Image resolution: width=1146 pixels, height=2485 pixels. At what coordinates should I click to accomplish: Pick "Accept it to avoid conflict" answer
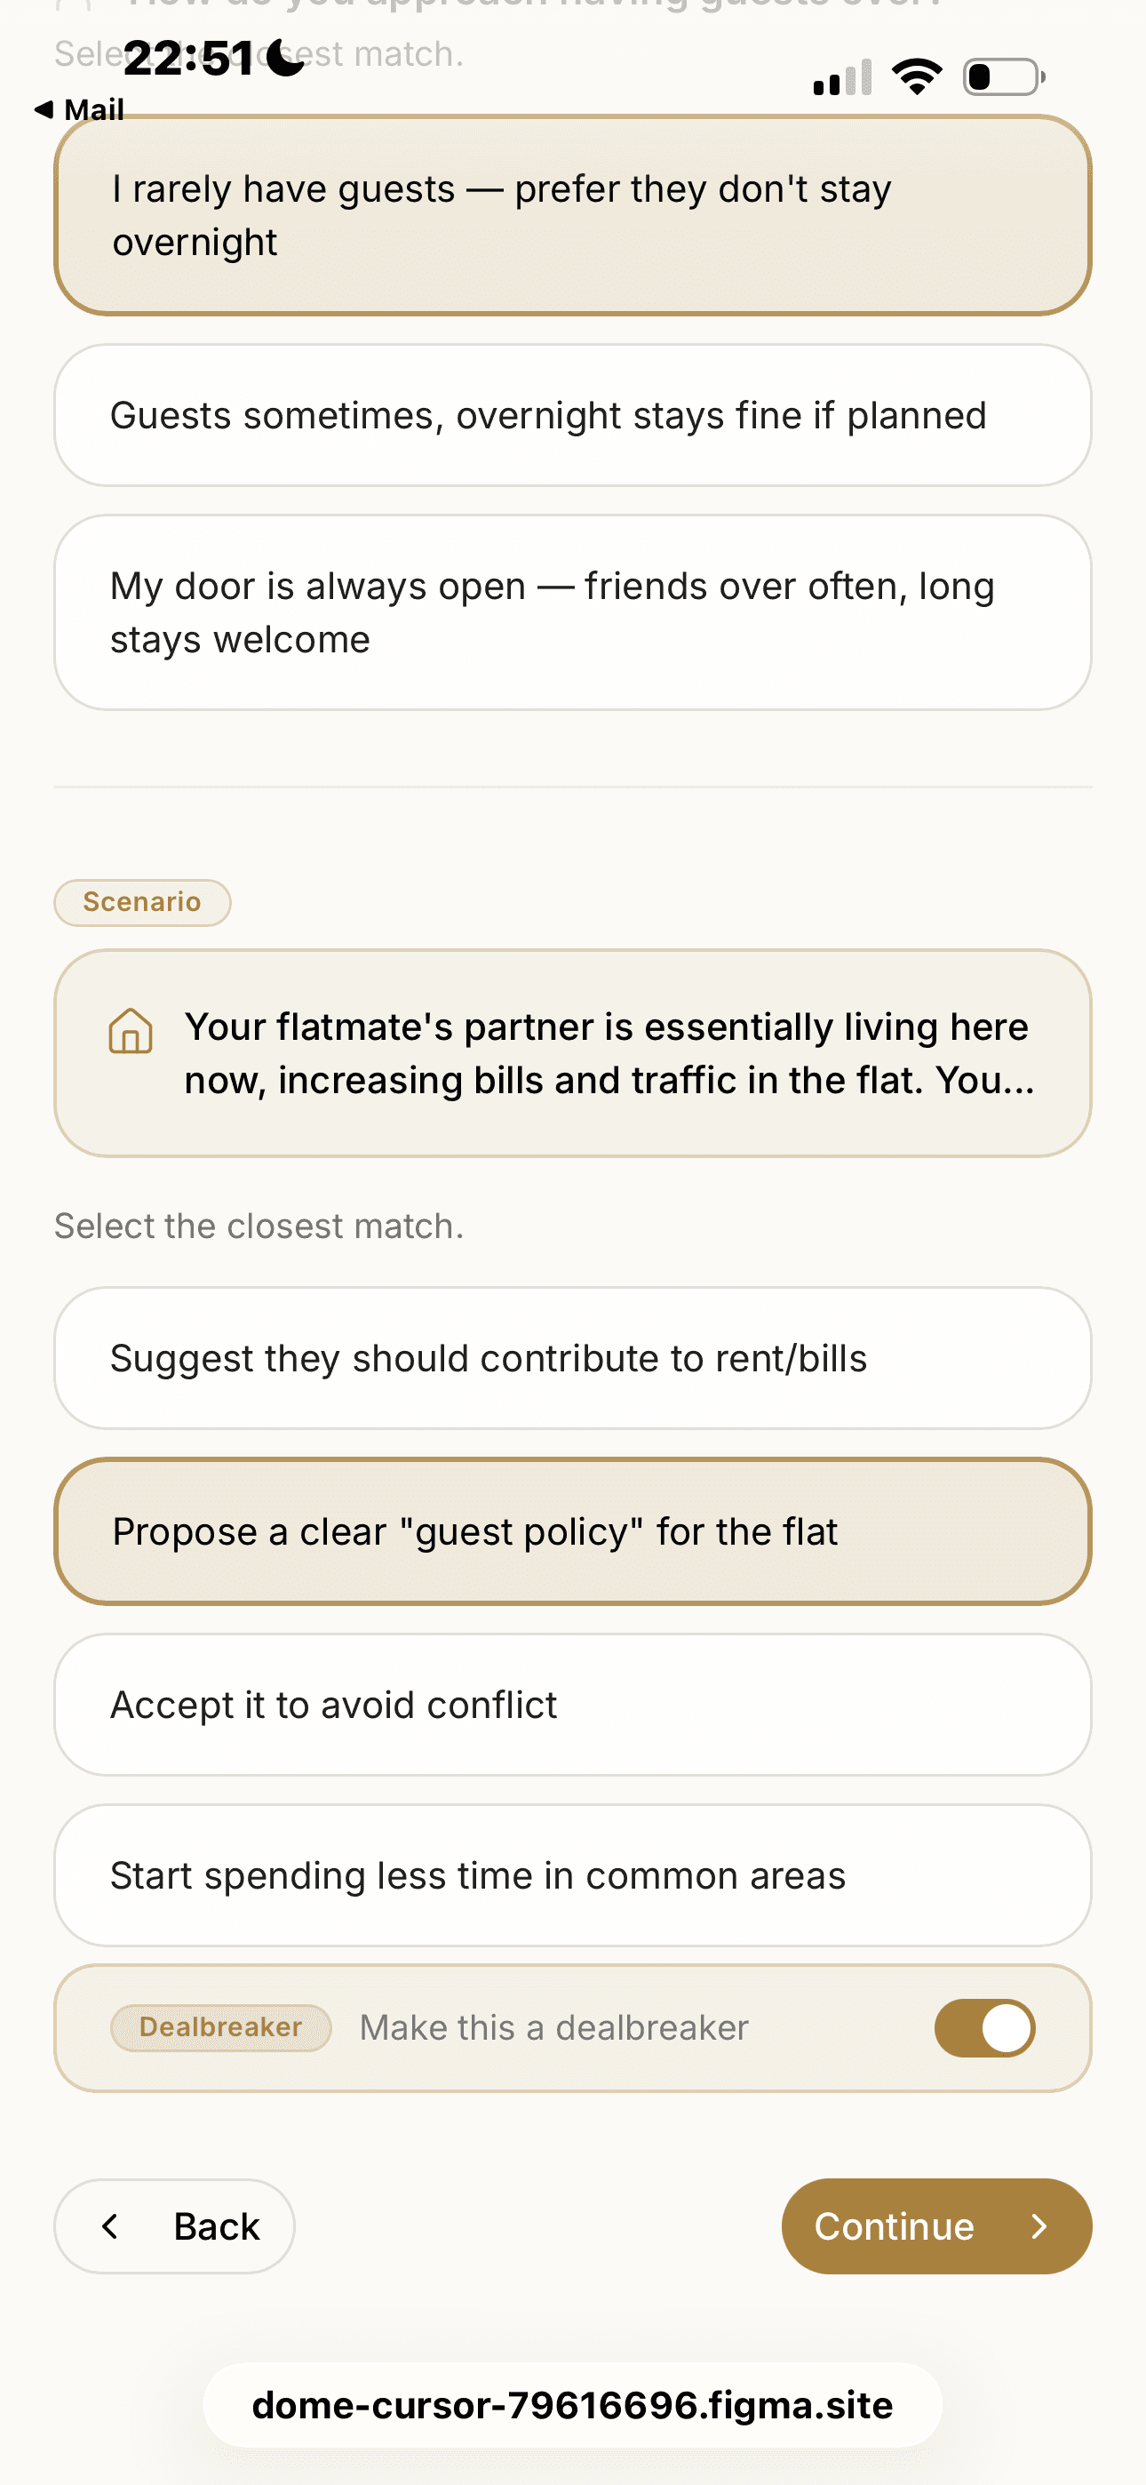pos(573,1705)
